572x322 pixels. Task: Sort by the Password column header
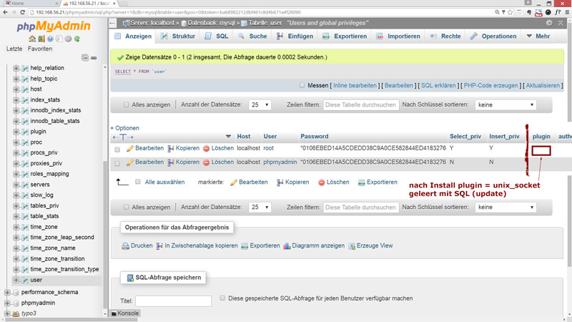[x=314, y=137]
